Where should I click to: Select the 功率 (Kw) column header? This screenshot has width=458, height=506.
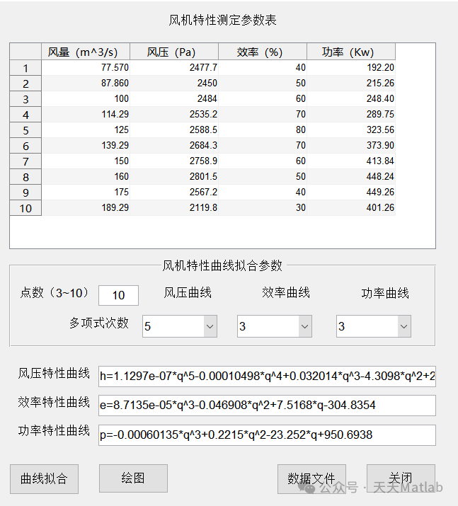pos(351,52)
